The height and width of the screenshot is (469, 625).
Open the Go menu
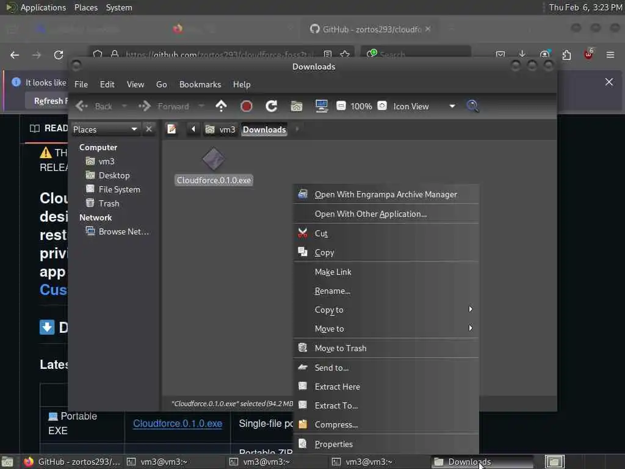click(x=161, y=84)
